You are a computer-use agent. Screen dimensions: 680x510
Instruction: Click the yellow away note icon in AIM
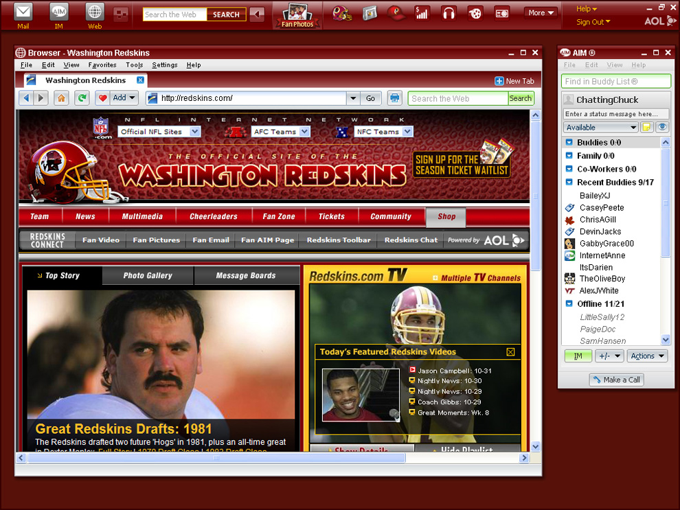click(x=646, y=128)
